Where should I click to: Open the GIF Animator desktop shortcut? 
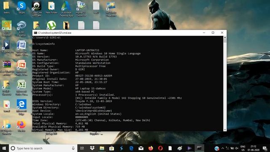click(7, 46)
